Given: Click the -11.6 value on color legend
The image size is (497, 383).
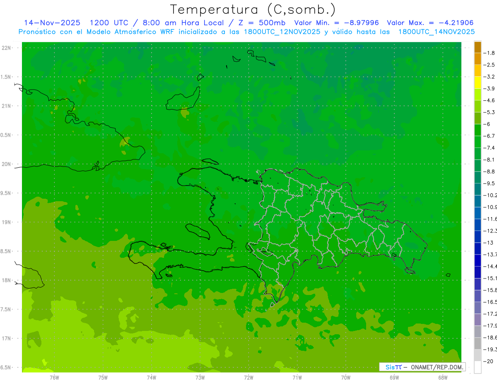Looking at the screenshot, I should click(490, 219).
